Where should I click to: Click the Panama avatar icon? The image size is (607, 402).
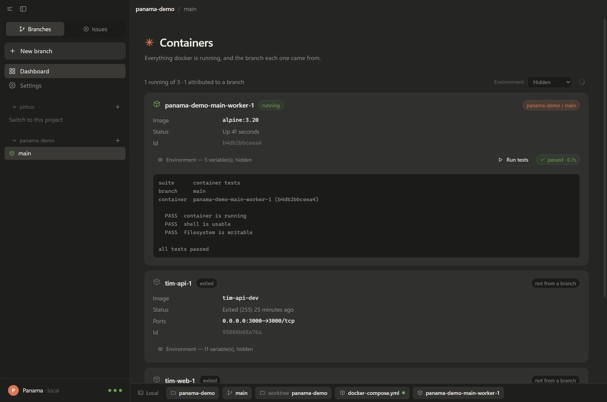13,390
